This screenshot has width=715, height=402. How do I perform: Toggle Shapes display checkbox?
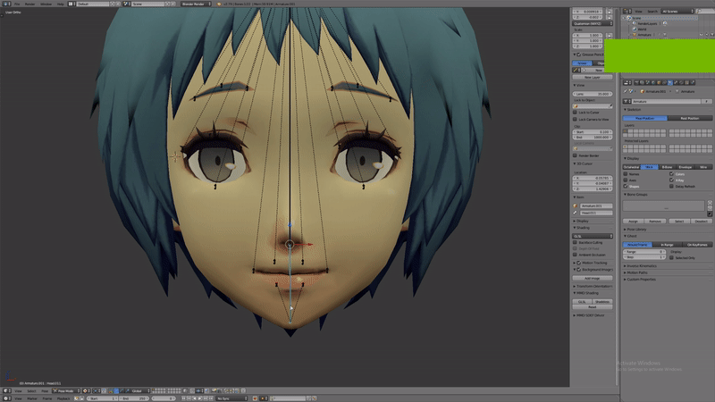coord(626,186)
